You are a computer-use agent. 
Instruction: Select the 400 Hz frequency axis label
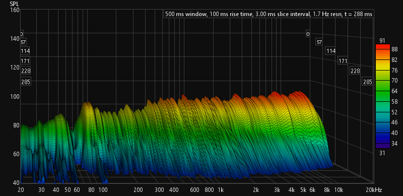(x=174, y=190)
